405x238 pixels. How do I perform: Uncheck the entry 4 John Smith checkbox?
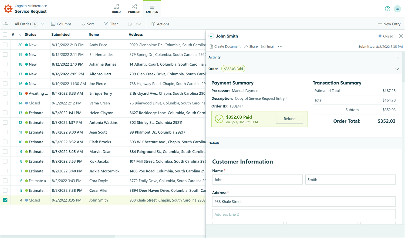5,200
